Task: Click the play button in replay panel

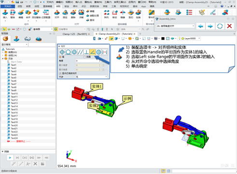Action: pos(10,158)
